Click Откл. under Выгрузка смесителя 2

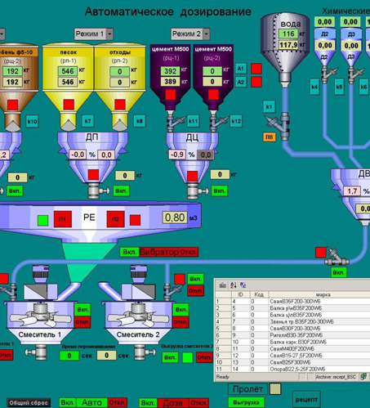[204, 357]
